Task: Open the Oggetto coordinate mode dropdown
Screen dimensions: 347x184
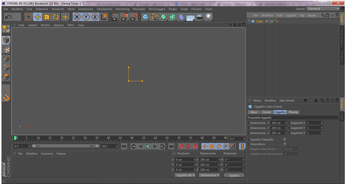Action: coord(185,175)
